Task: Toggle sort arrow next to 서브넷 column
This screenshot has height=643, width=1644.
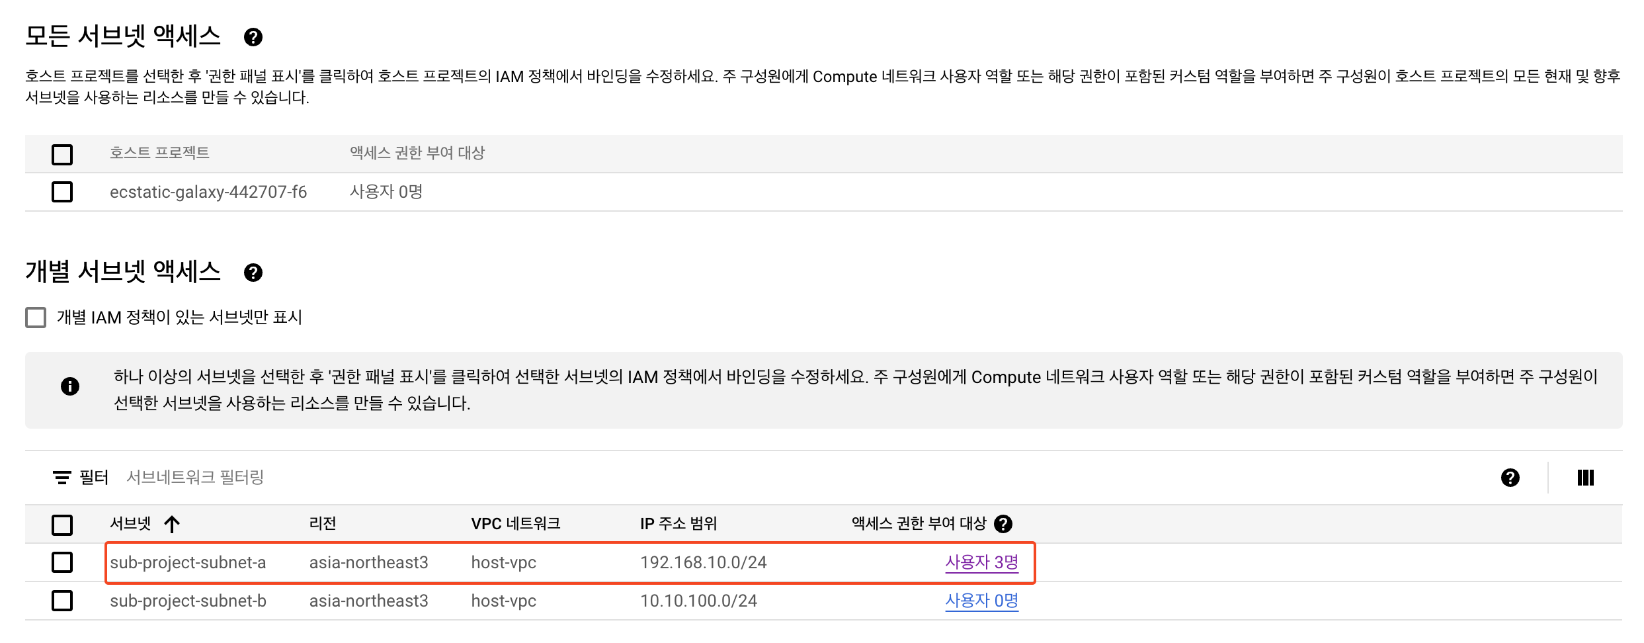Action: click(172, 525)
